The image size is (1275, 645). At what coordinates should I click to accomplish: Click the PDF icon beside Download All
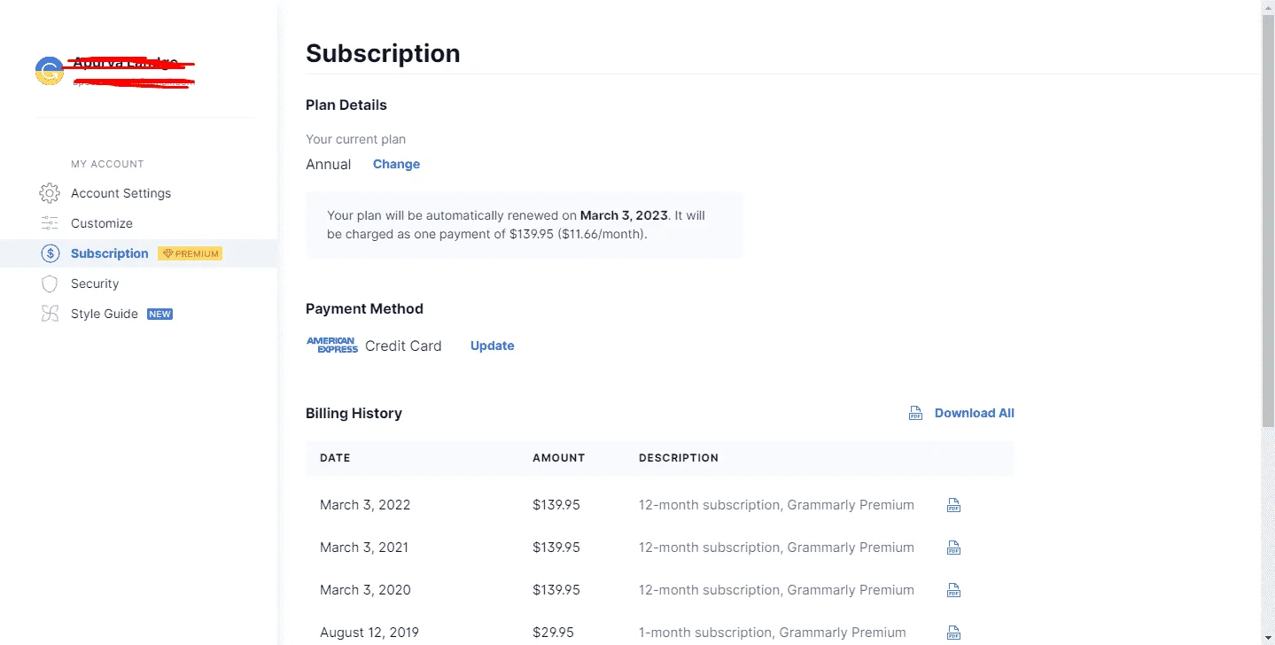click(915, 413)
